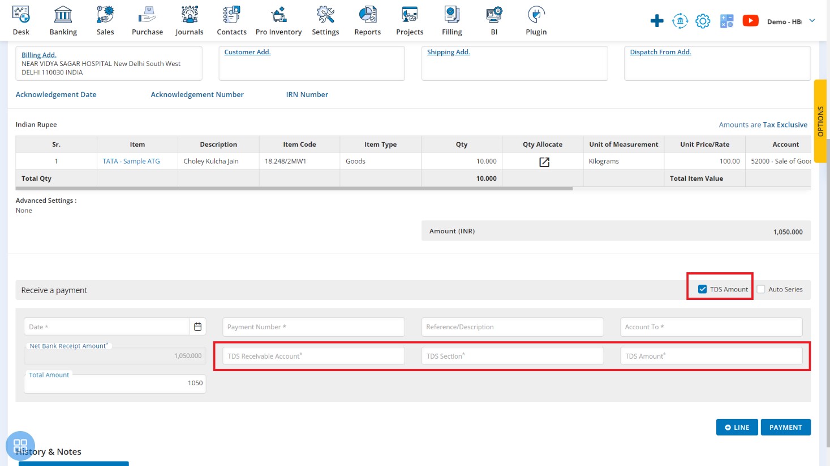The height and width of the screenshot is (466, 830).
Task: Click the 52000 - Sale of Goods account cell
Action: [779, 161]
